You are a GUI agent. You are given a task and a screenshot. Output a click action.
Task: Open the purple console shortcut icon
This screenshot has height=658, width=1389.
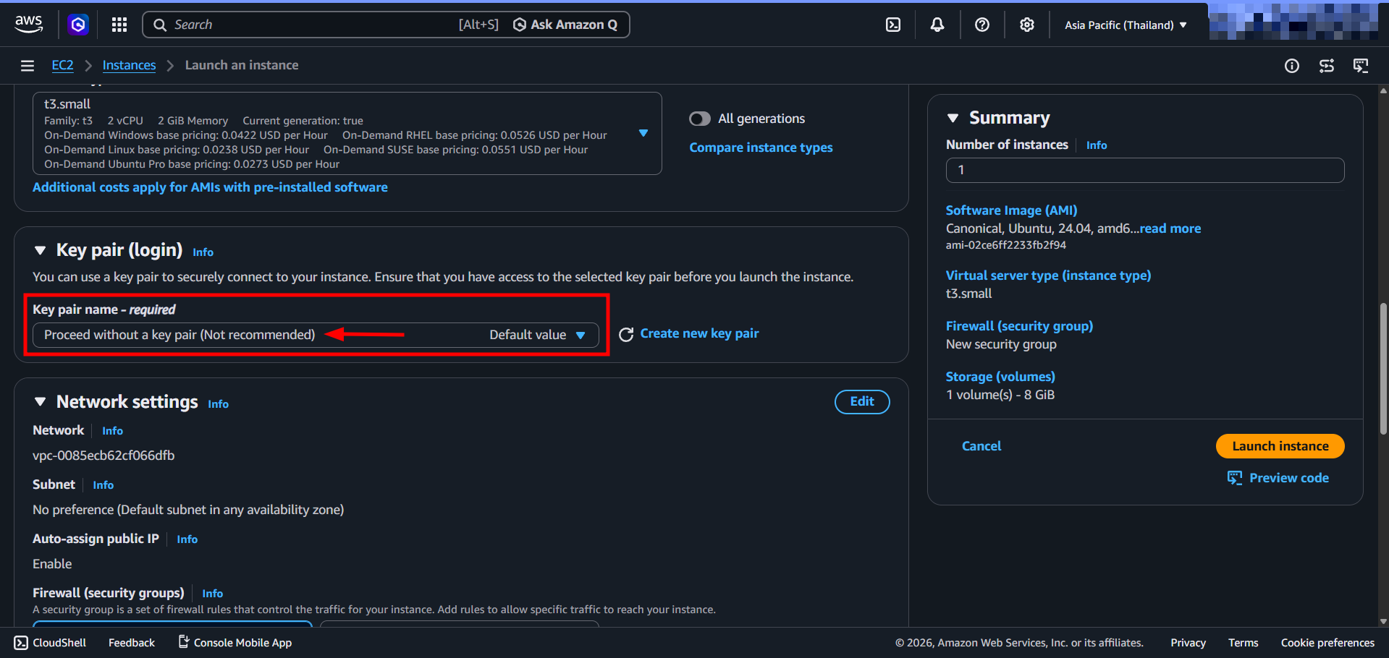click(x=78, y=25)
